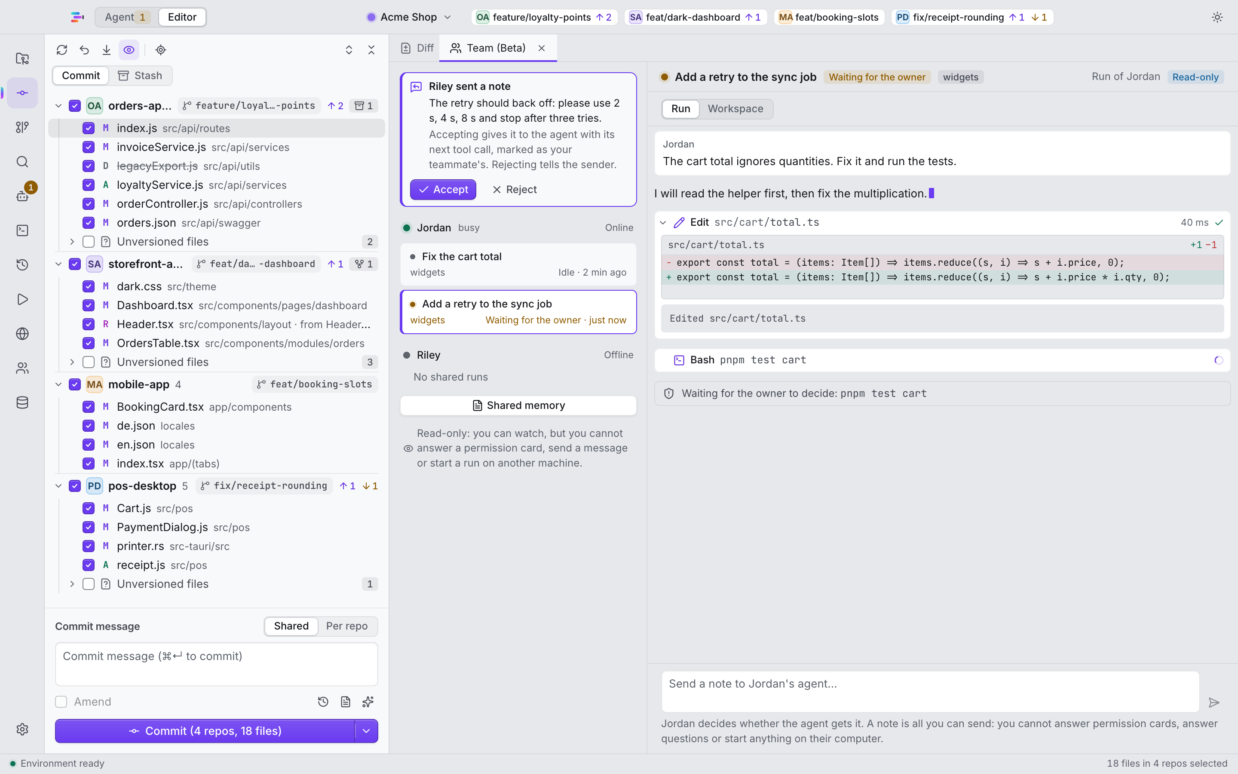
Task: Click the note input to Jordan's agent
Action: [930, 692]
